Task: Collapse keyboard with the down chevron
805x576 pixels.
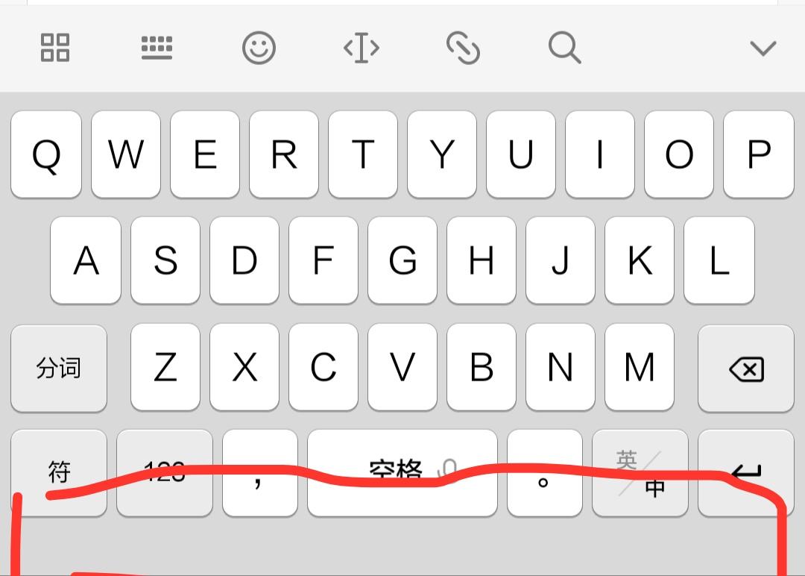Action: pyautogui.click(x=763, y=48)
